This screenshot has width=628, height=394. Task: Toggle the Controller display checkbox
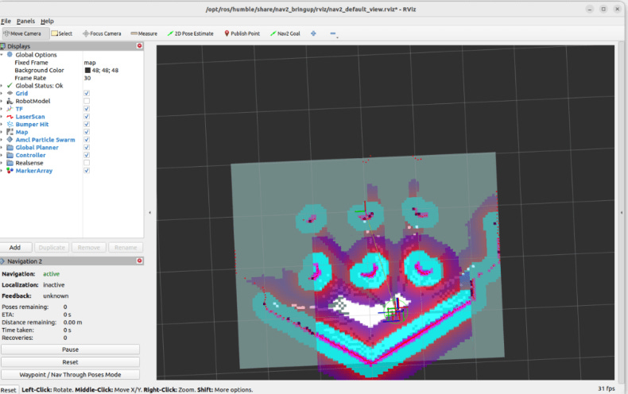pyautogui.click(x=87, y=155)
